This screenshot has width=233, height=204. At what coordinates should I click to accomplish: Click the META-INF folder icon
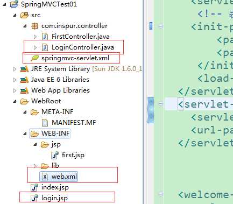tap(34, 112)
